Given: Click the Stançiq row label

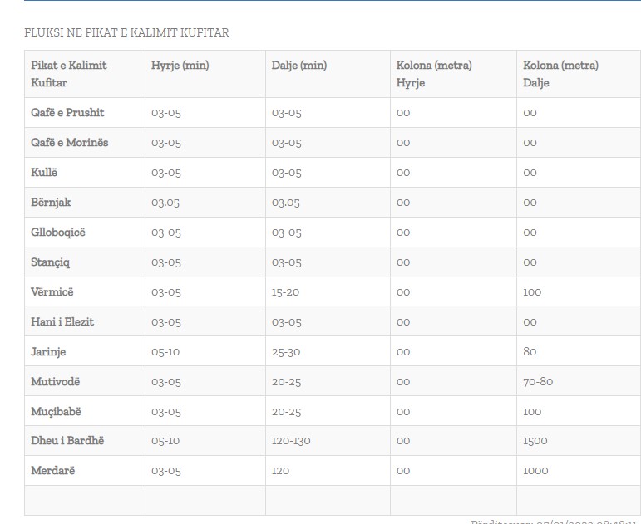Looking at the screenshot, I should tap(51, 262).
